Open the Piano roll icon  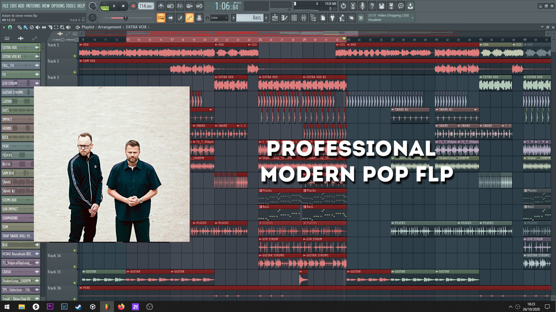(284, 18)
